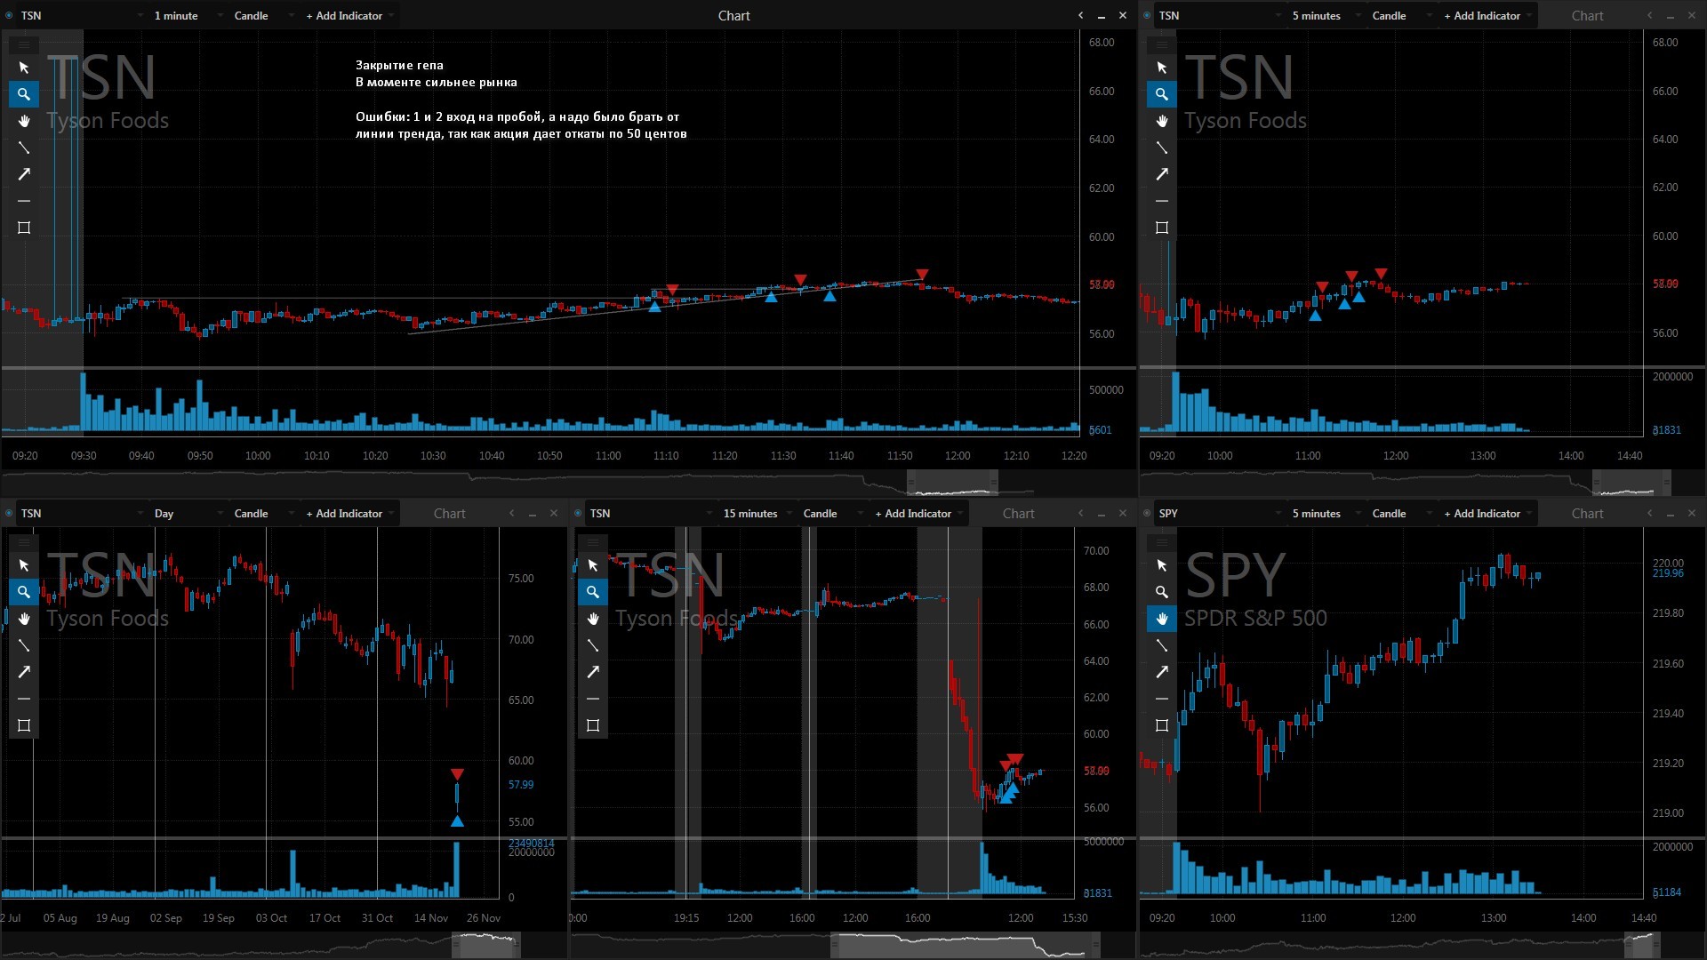Open Candle type dropdown in TSN Day chart
The image size is (1707, 960).
[x=262, y=514]
